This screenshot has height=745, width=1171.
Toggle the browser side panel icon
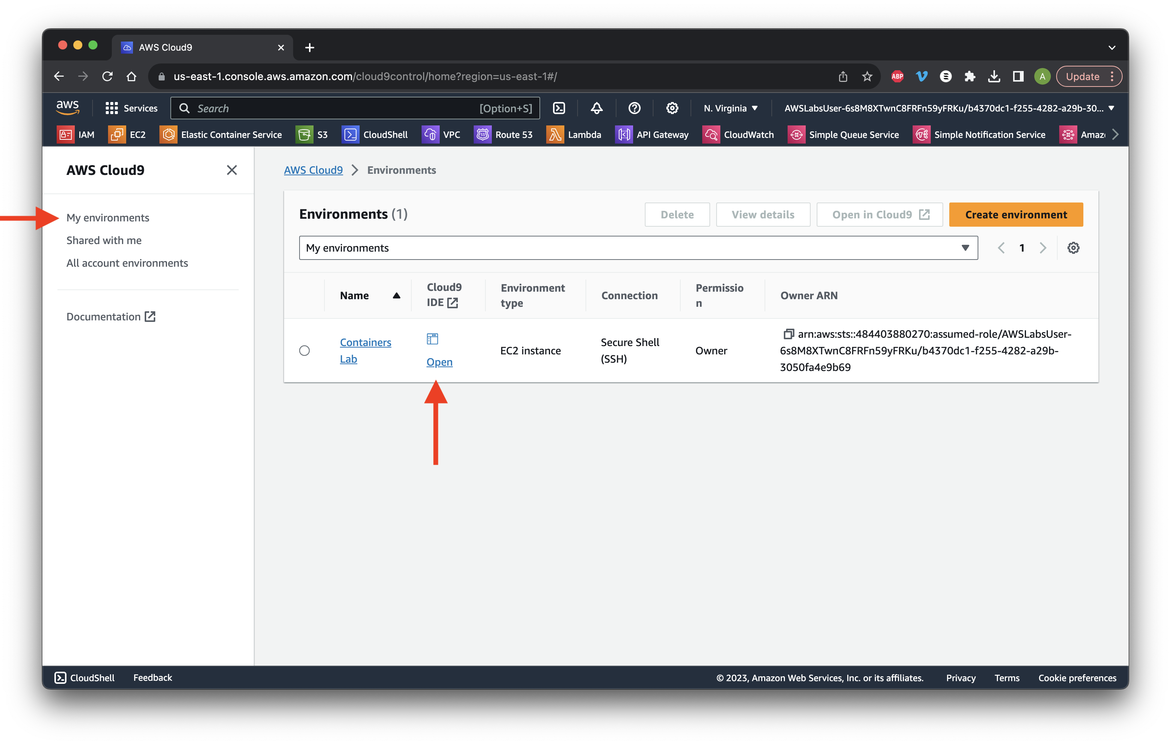1018,76
